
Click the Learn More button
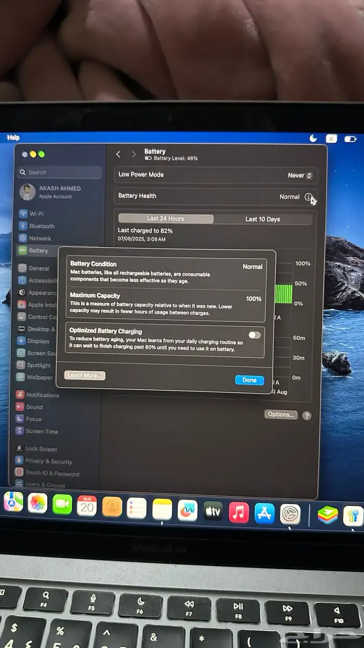pos(85,375)
